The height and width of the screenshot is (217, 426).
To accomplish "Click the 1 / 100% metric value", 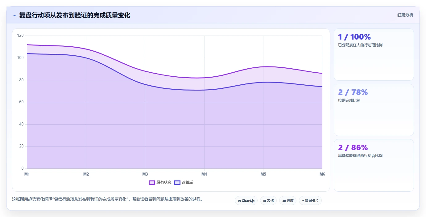I will click(x=354, y=37).
